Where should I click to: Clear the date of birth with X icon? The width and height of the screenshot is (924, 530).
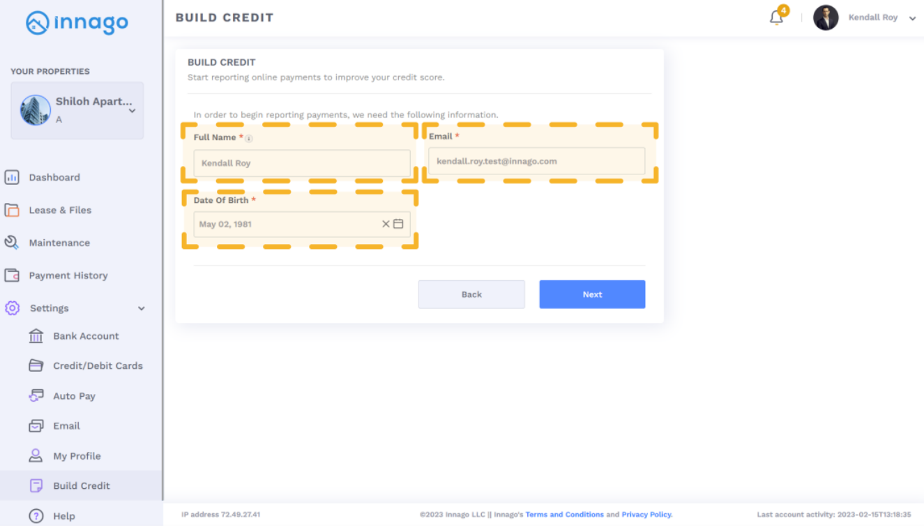[386, 224]
